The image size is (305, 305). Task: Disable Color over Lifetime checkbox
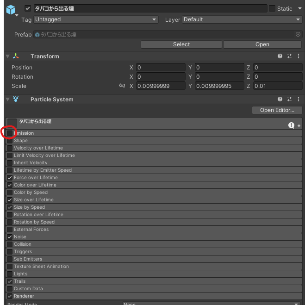tap(10, 185)
